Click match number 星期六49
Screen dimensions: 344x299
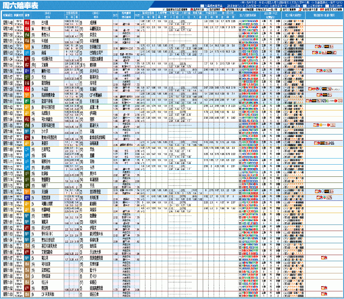pos(8,29)
